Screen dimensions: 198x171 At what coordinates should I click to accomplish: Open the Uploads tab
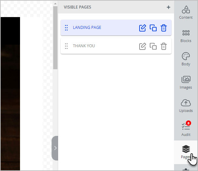(186, 106)
